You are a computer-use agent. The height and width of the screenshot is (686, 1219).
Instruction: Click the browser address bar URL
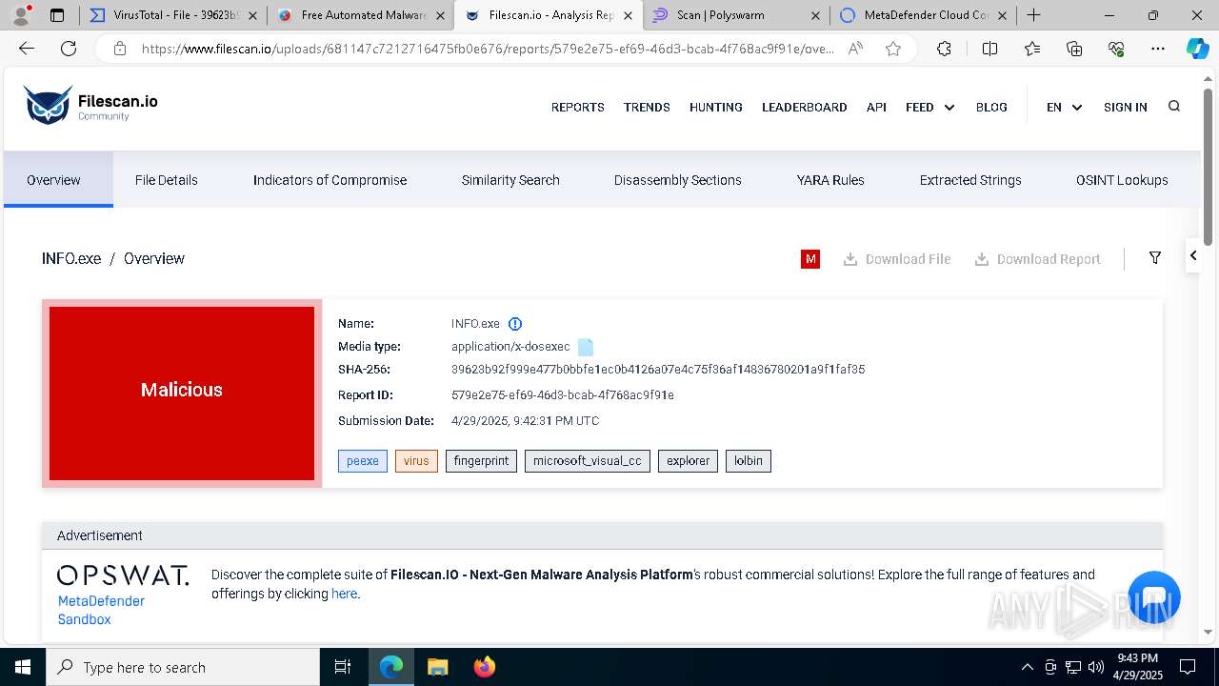pyautogui.click(x=488, y=49)
